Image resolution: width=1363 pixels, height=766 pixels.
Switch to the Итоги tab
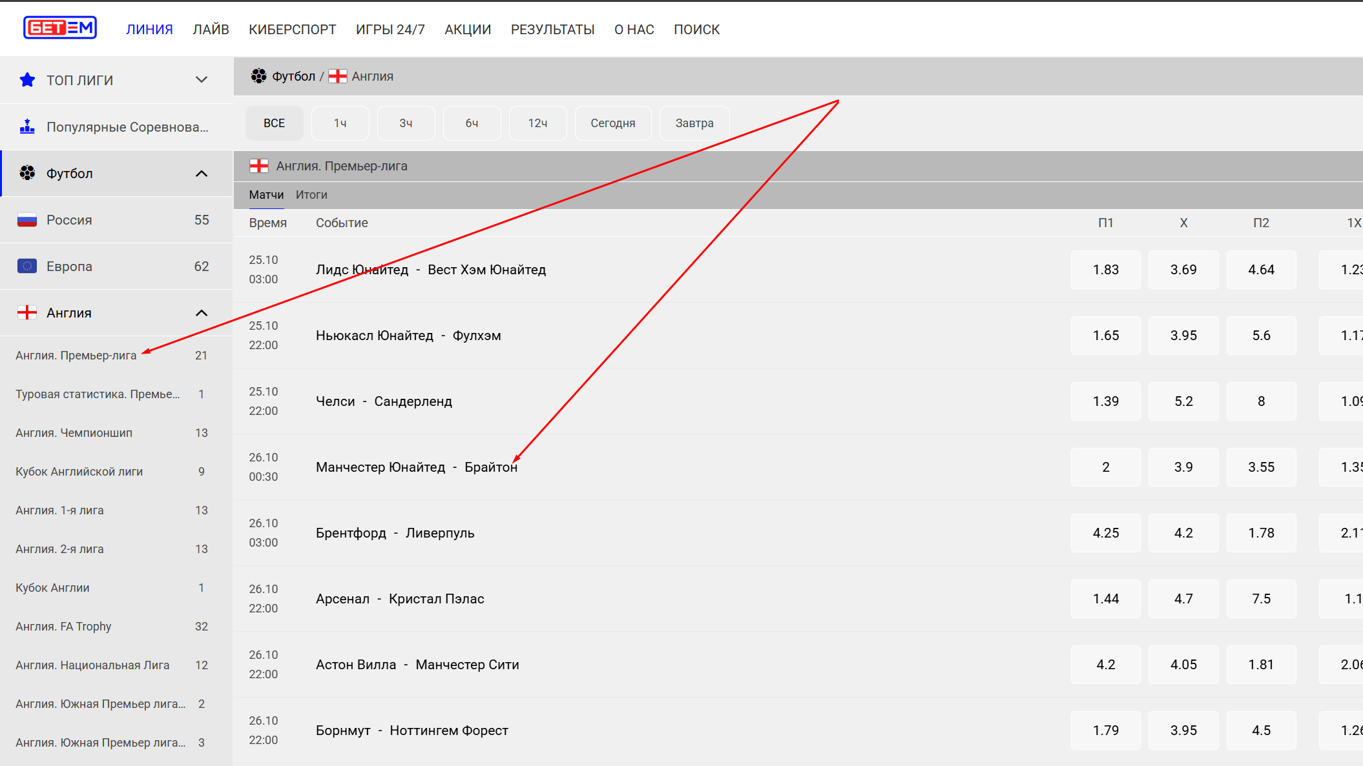[x=311, y=195]
